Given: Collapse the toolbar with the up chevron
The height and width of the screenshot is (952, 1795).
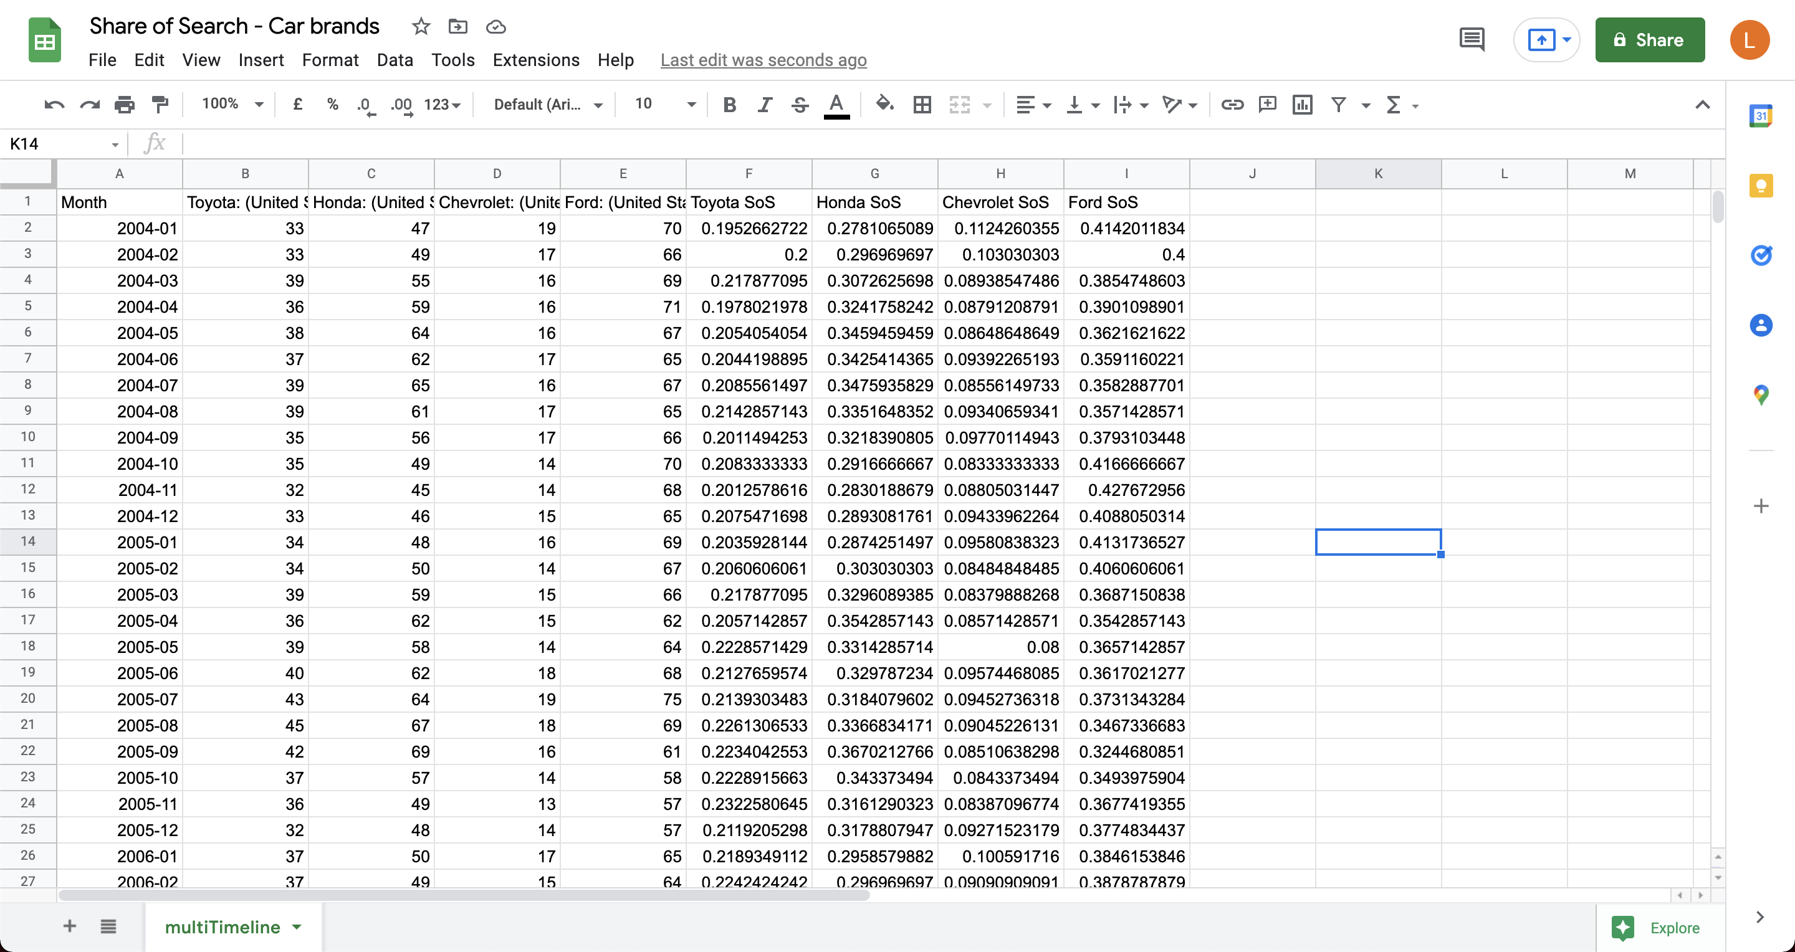Looking at the screenshot, I should pyautogui.click(x=1702, y=105).
